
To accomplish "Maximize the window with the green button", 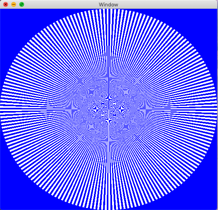I will tap(22, 4).
